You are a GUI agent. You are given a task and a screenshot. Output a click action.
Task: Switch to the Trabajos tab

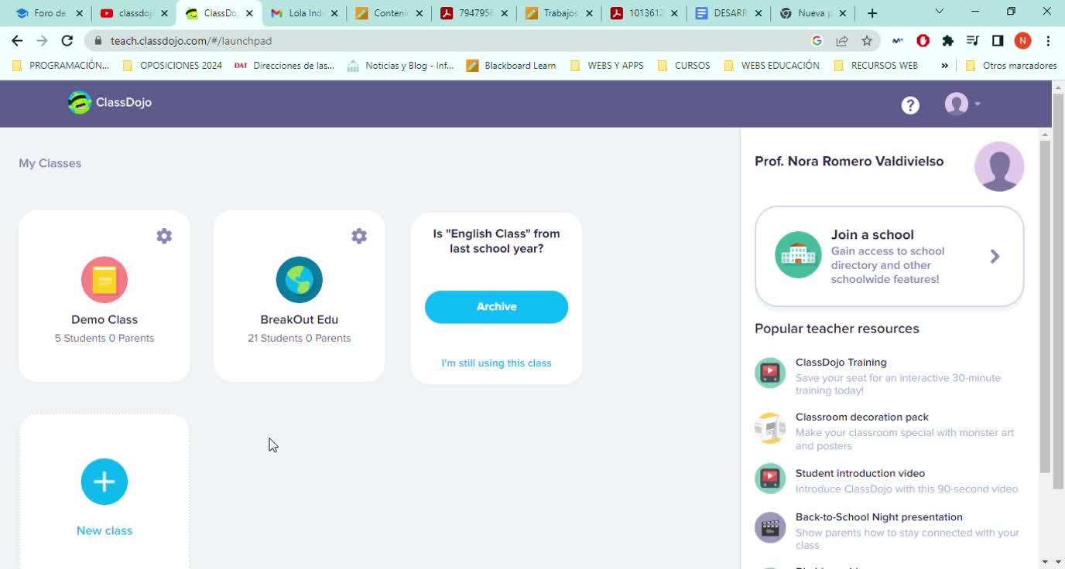(x=559, y=13)
